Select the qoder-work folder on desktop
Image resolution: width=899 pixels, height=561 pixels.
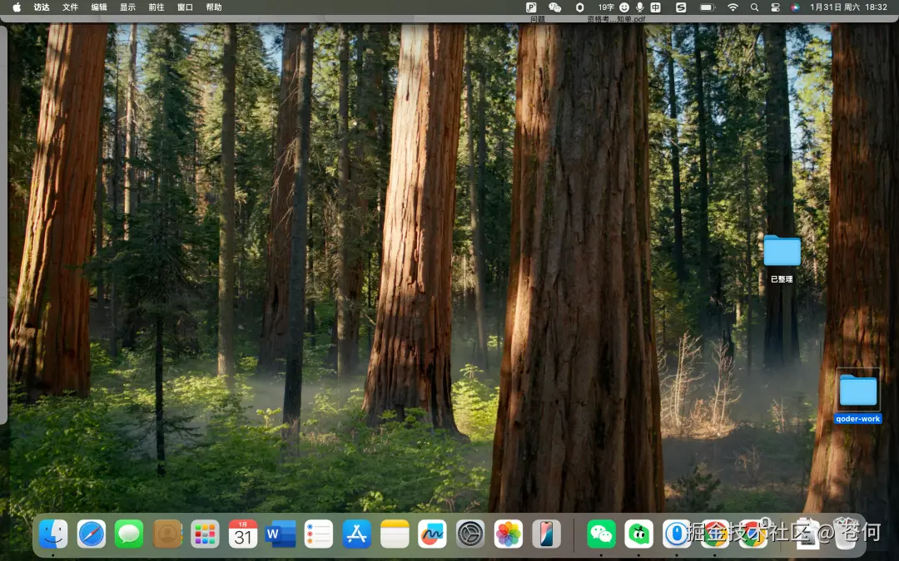pyautogui.click(x=858, y=396)
